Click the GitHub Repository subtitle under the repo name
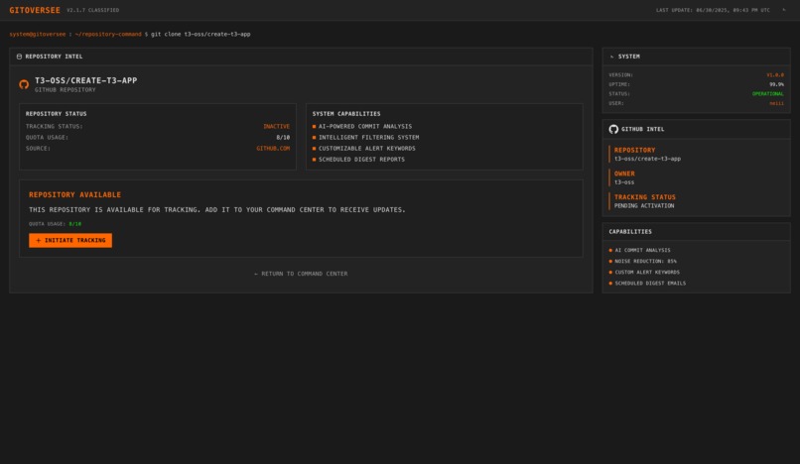This screenshot has height=464, width=800. pyautogui.click(x=65, y=90)
